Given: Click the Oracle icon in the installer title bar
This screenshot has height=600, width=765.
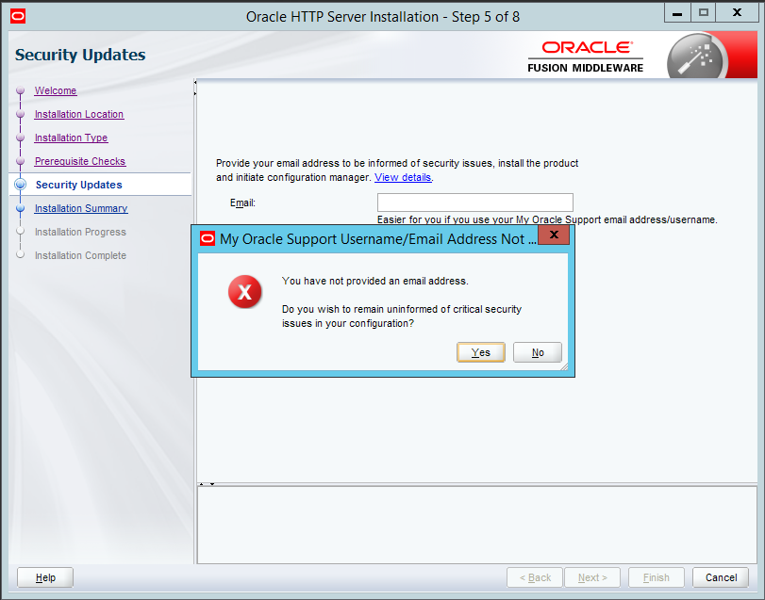Looking at the screenshot, I should pyautogui.click(x=17, y=16).
